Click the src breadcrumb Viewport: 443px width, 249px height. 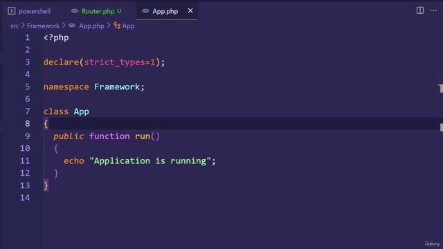(x=15, y=26)
